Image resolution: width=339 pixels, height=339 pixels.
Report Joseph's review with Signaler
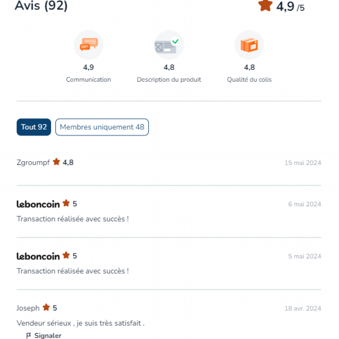[x=48, y=336]
